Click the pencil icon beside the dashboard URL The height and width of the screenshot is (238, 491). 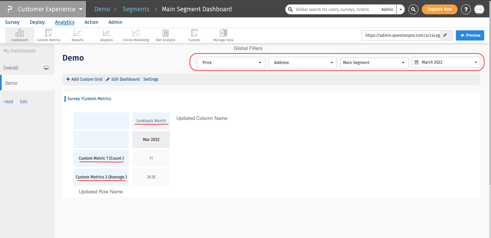(445, 35)
